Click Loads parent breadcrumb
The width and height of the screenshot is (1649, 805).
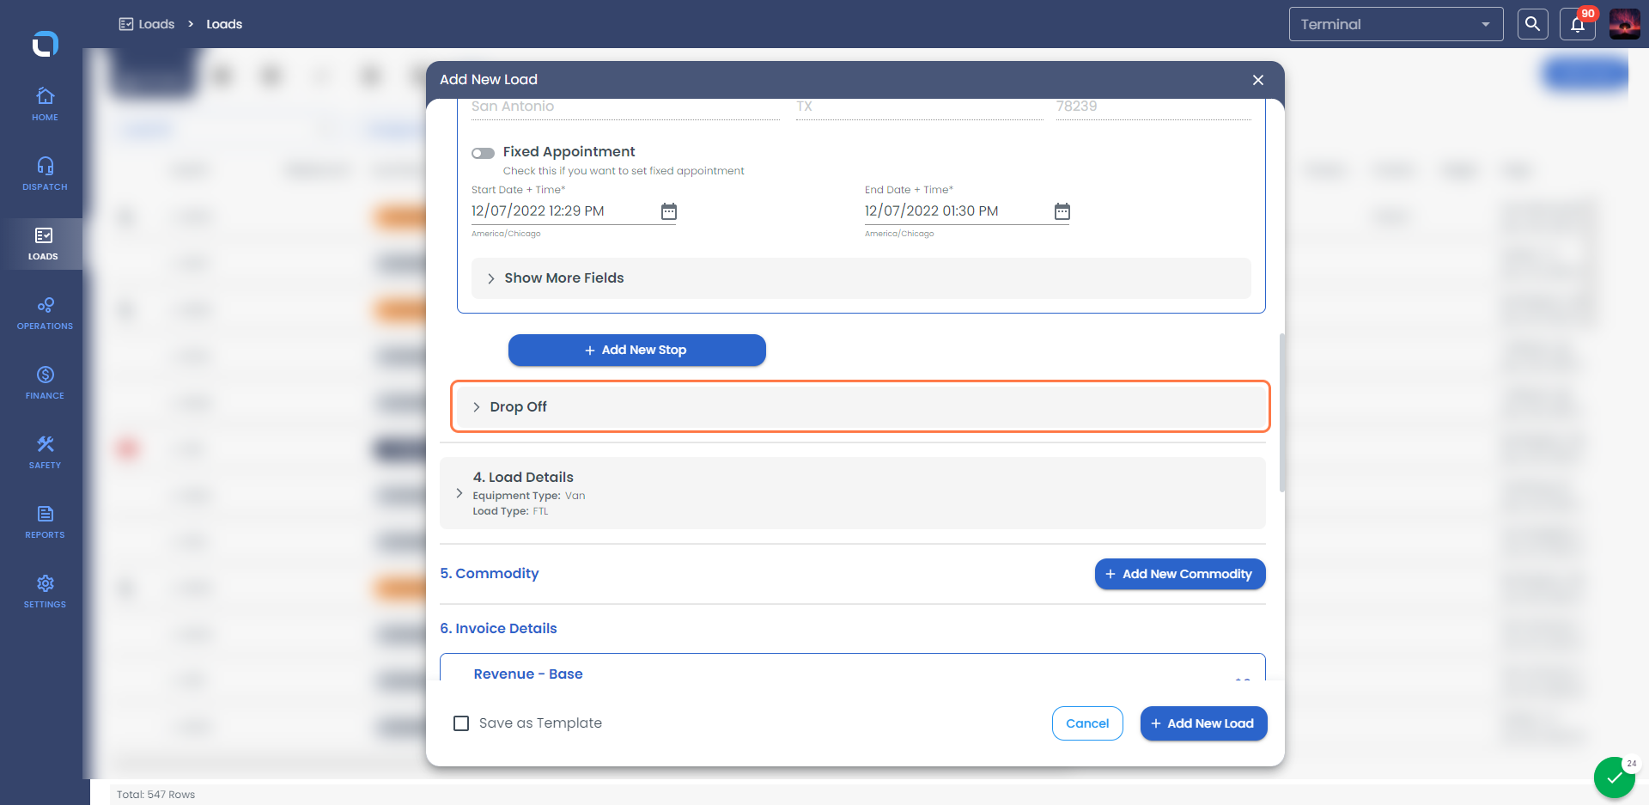147,24
